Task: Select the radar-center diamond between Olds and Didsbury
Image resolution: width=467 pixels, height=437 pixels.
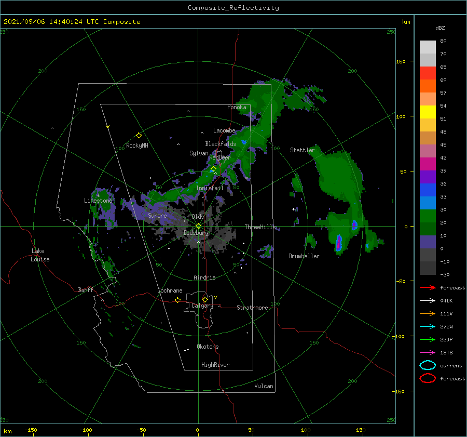Action: (x=198, y=226)
